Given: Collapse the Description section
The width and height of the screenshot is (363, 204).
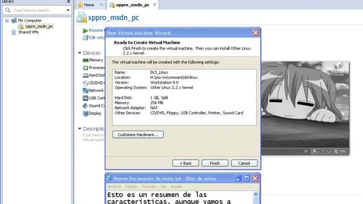Looking at the screenshot, I should [x=79, y=129].
